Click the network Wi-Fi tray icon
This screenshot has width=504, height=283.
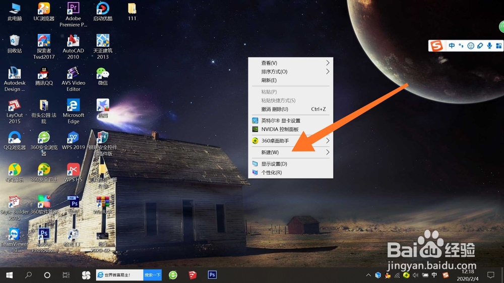pos(397,275)
